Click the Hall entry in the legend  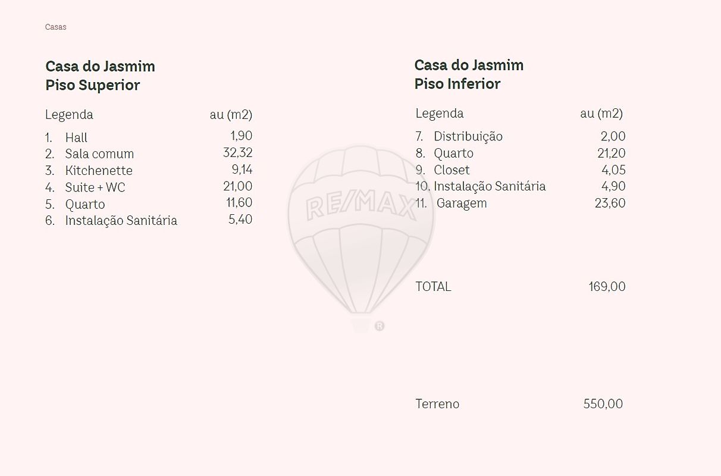[76, 137]
